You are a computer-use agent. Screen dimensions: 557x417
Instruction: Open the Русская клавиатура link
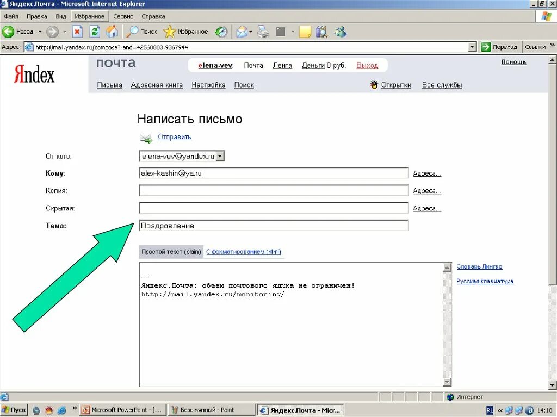pyautogui.click(x=485, y=281)
